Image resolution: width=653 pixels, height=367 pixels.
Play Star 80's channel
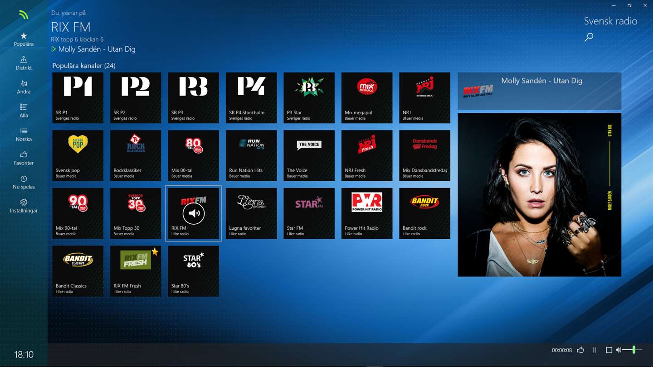coord(193,271)
